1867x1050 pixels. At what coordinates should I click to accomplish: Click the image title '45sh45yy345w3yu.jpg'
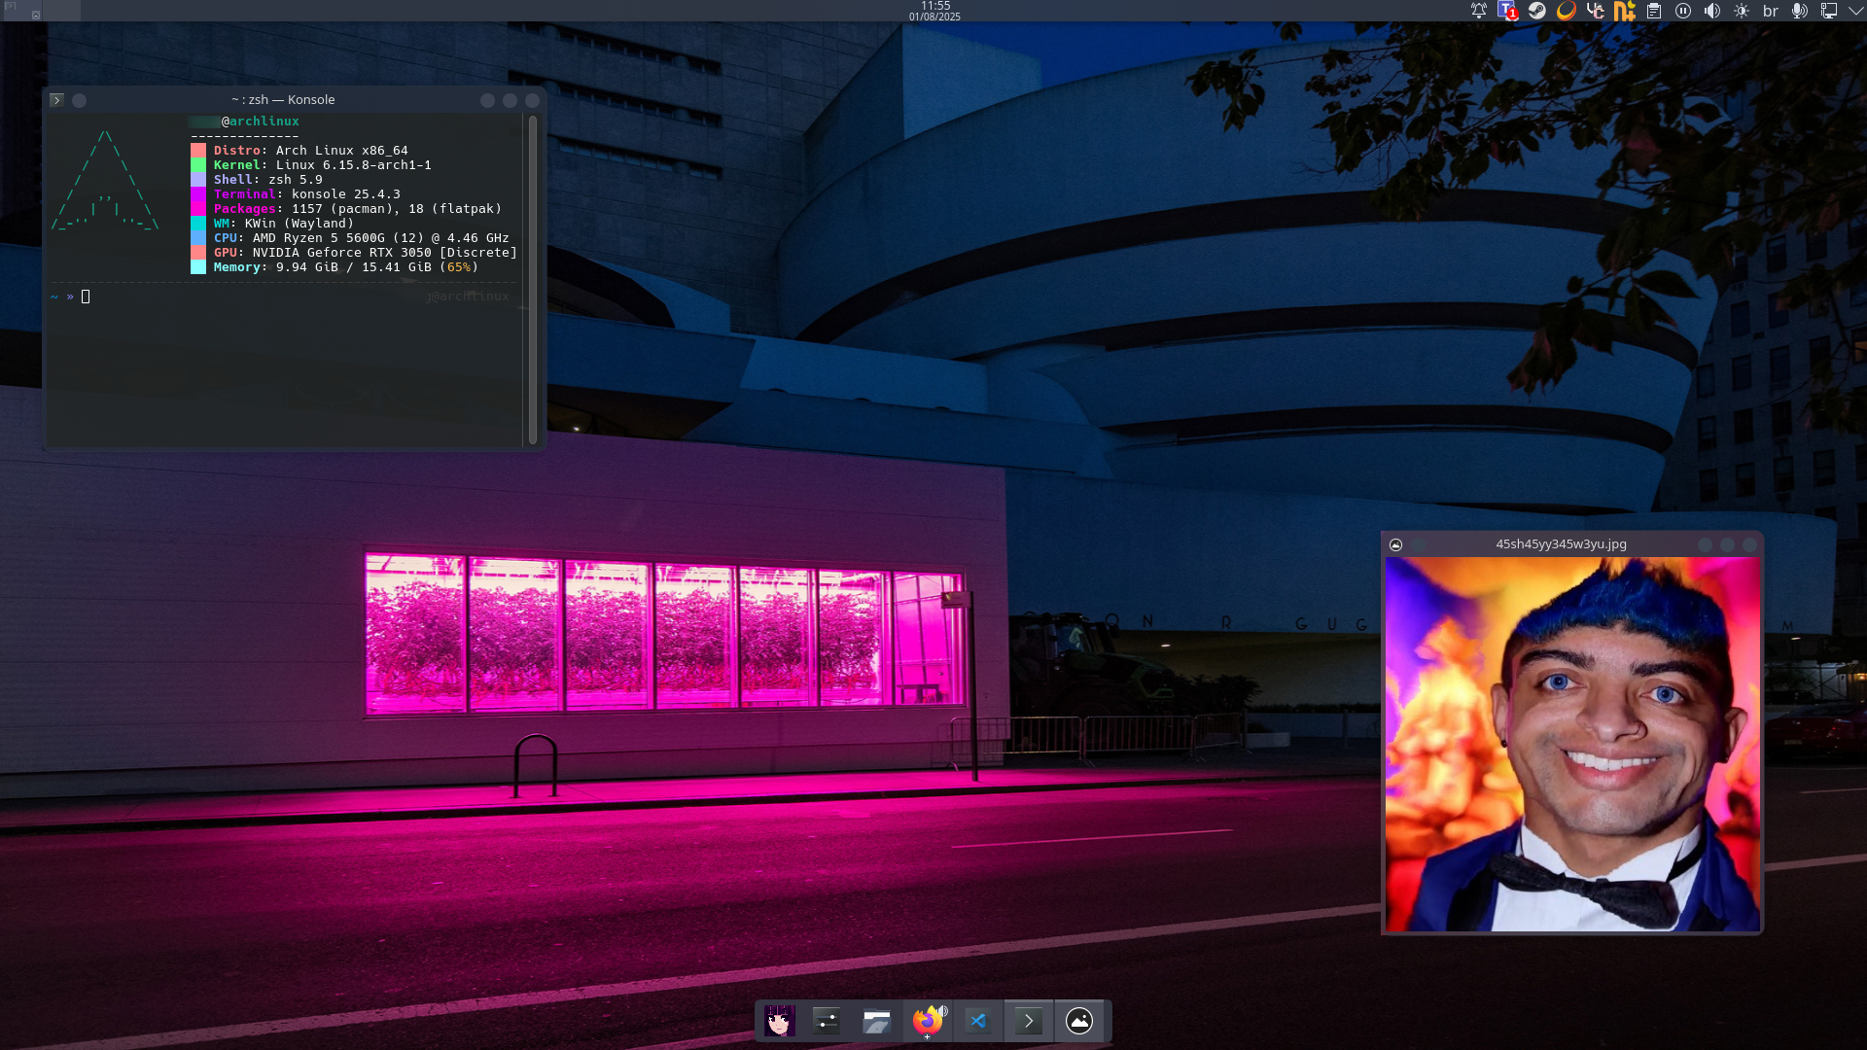1561,544
